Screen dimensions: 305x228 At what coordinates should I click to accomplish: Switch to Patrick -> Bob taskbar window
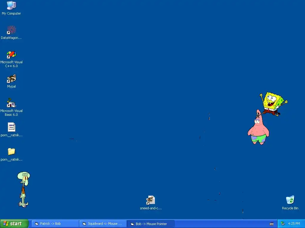click(55, 224)
